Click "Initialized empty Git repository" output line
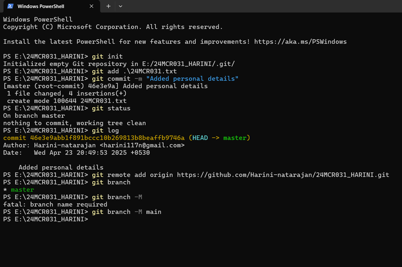The height and width of the screenshot is (267, 402). (119, 64)
